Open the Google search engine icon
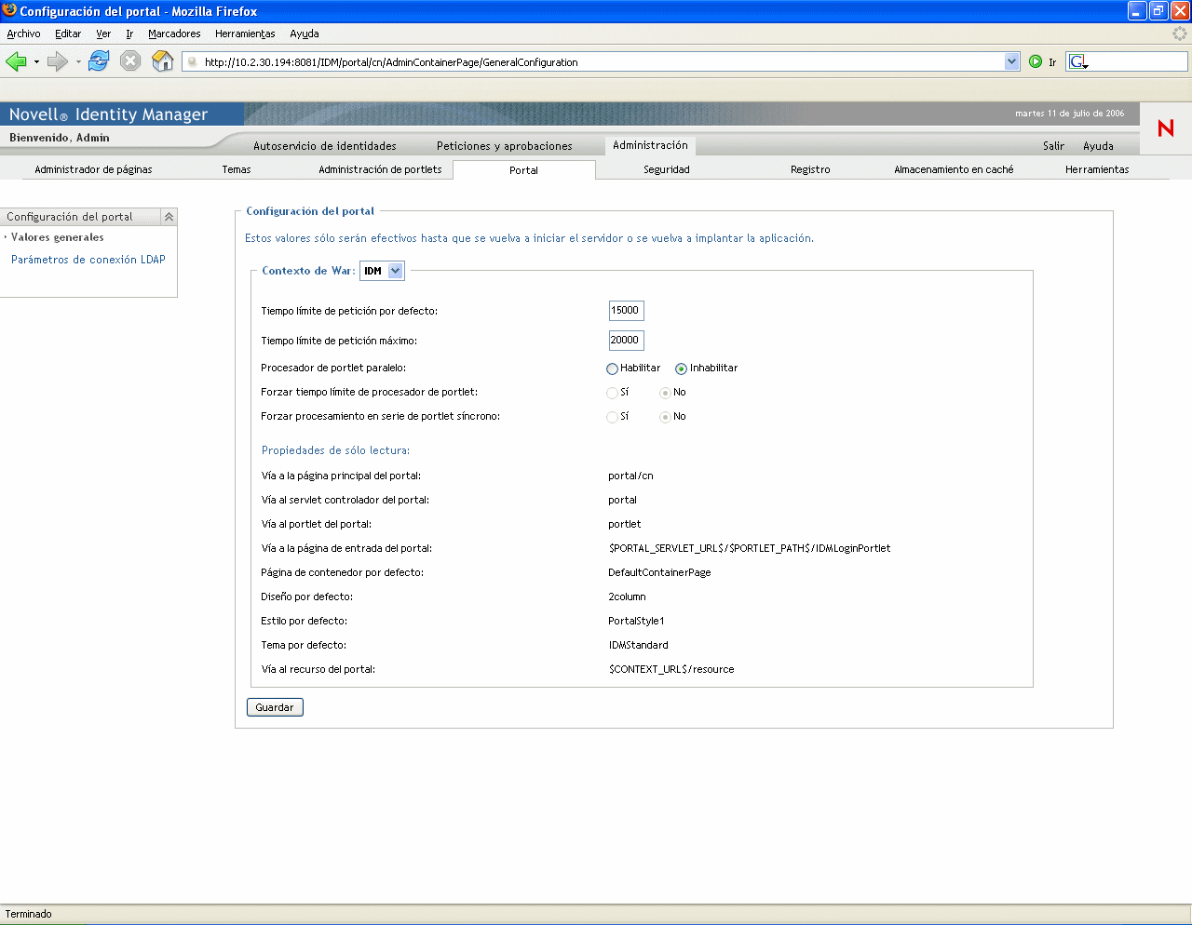The width and height of the screenshot is (1192, 925). pos(1077,61)
